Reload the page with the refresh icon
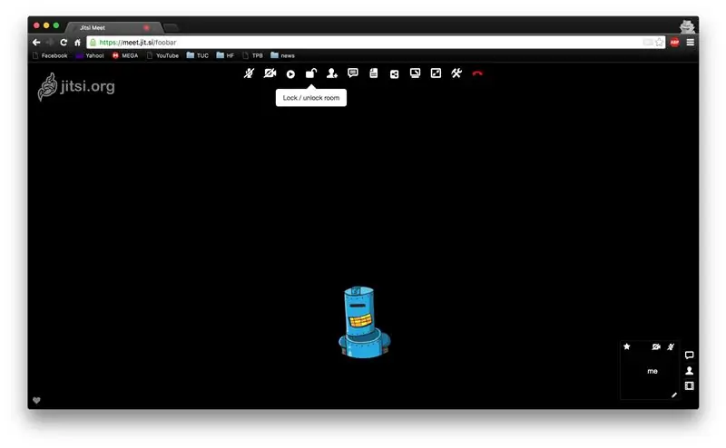Viewport: 726px width, 448px height. [x=64, y=43]
